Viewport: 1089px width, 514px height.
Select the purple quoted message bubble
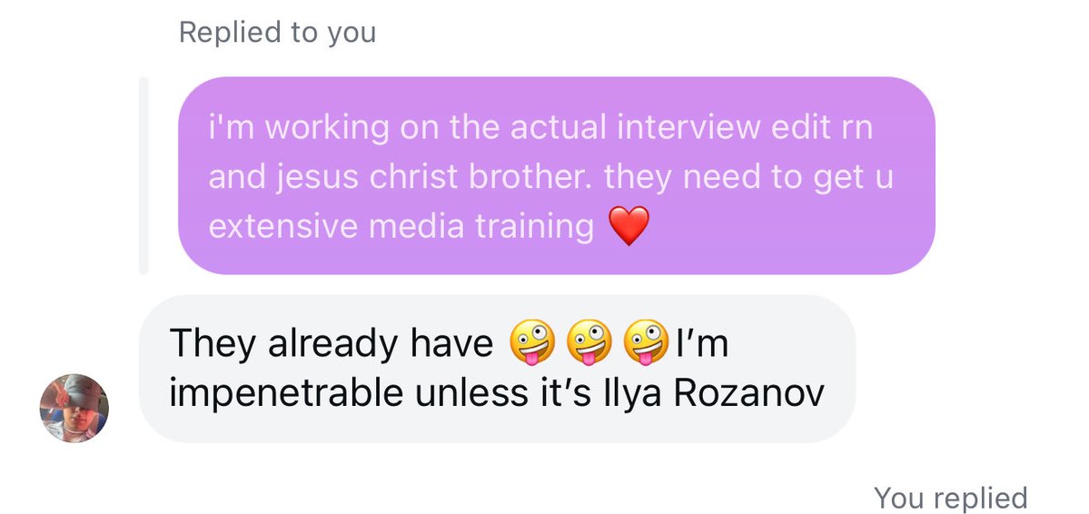point(556,175)
